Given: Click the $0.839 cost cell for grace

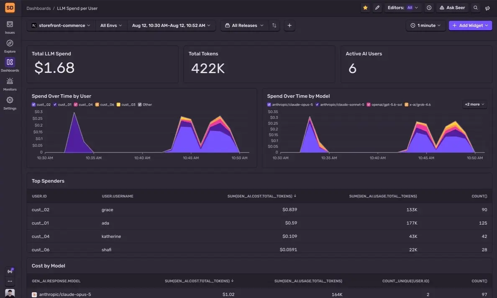Looking at the screenshot, I should [x=289, y=210].
